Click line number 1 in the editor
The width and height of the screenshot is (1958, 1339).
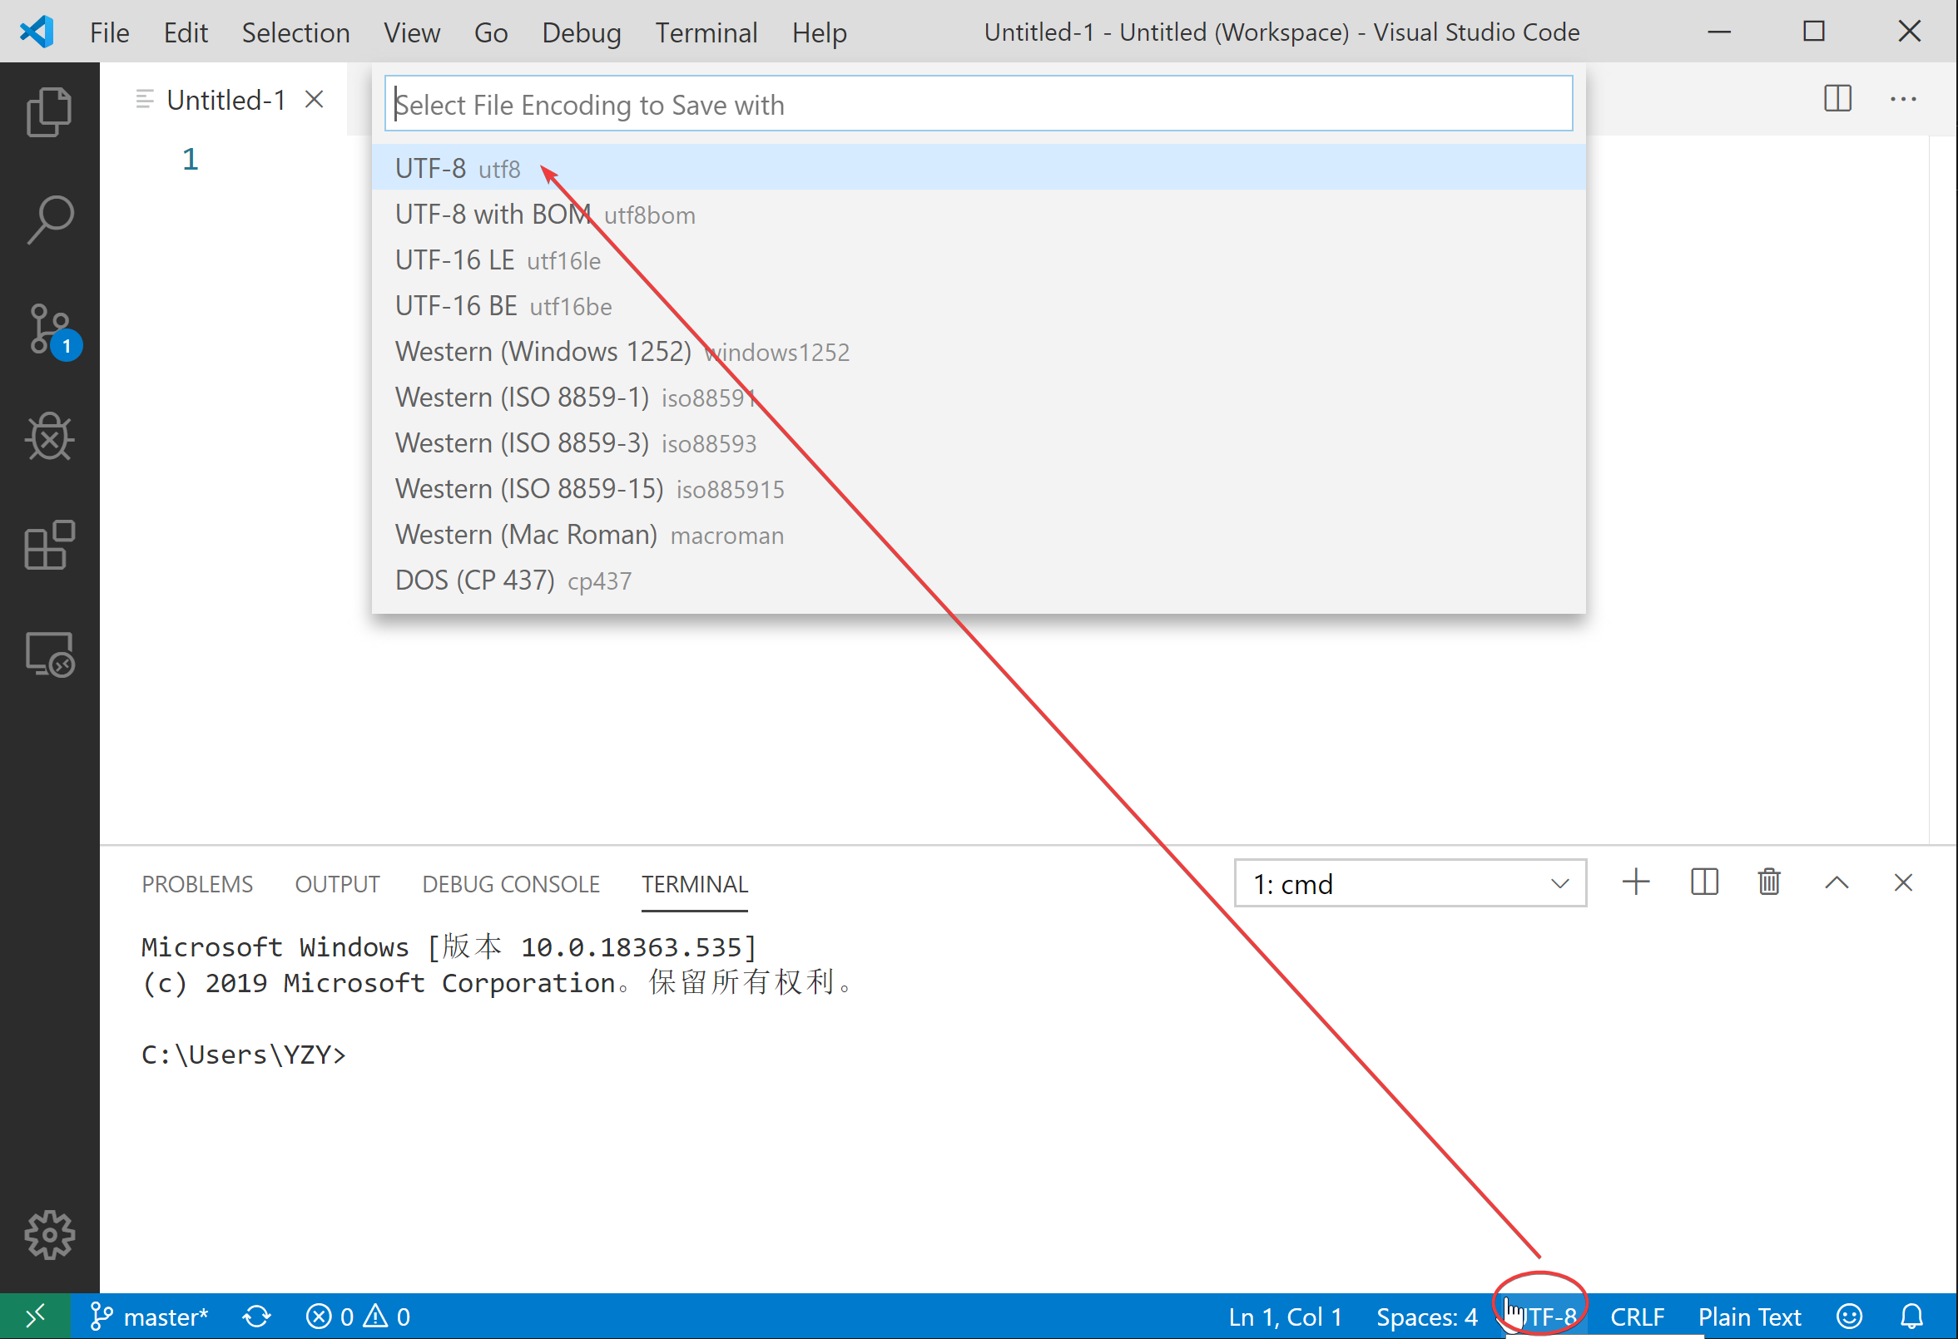(x=191, y=159)
